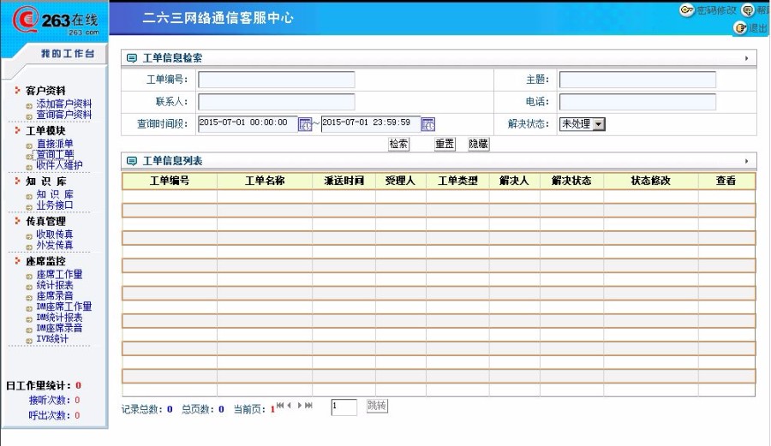Open IM座席工作量 in the sidebar
This screenshot has height=446, width=771.
click(64, 306)
